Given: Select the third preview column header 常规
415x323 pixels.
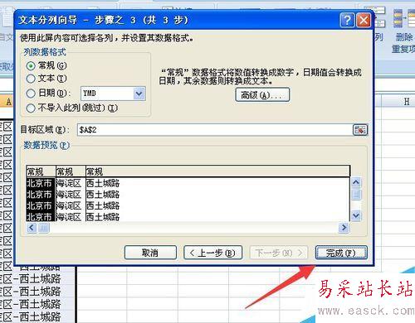Looking at the screenshot, I should [217, 171].
